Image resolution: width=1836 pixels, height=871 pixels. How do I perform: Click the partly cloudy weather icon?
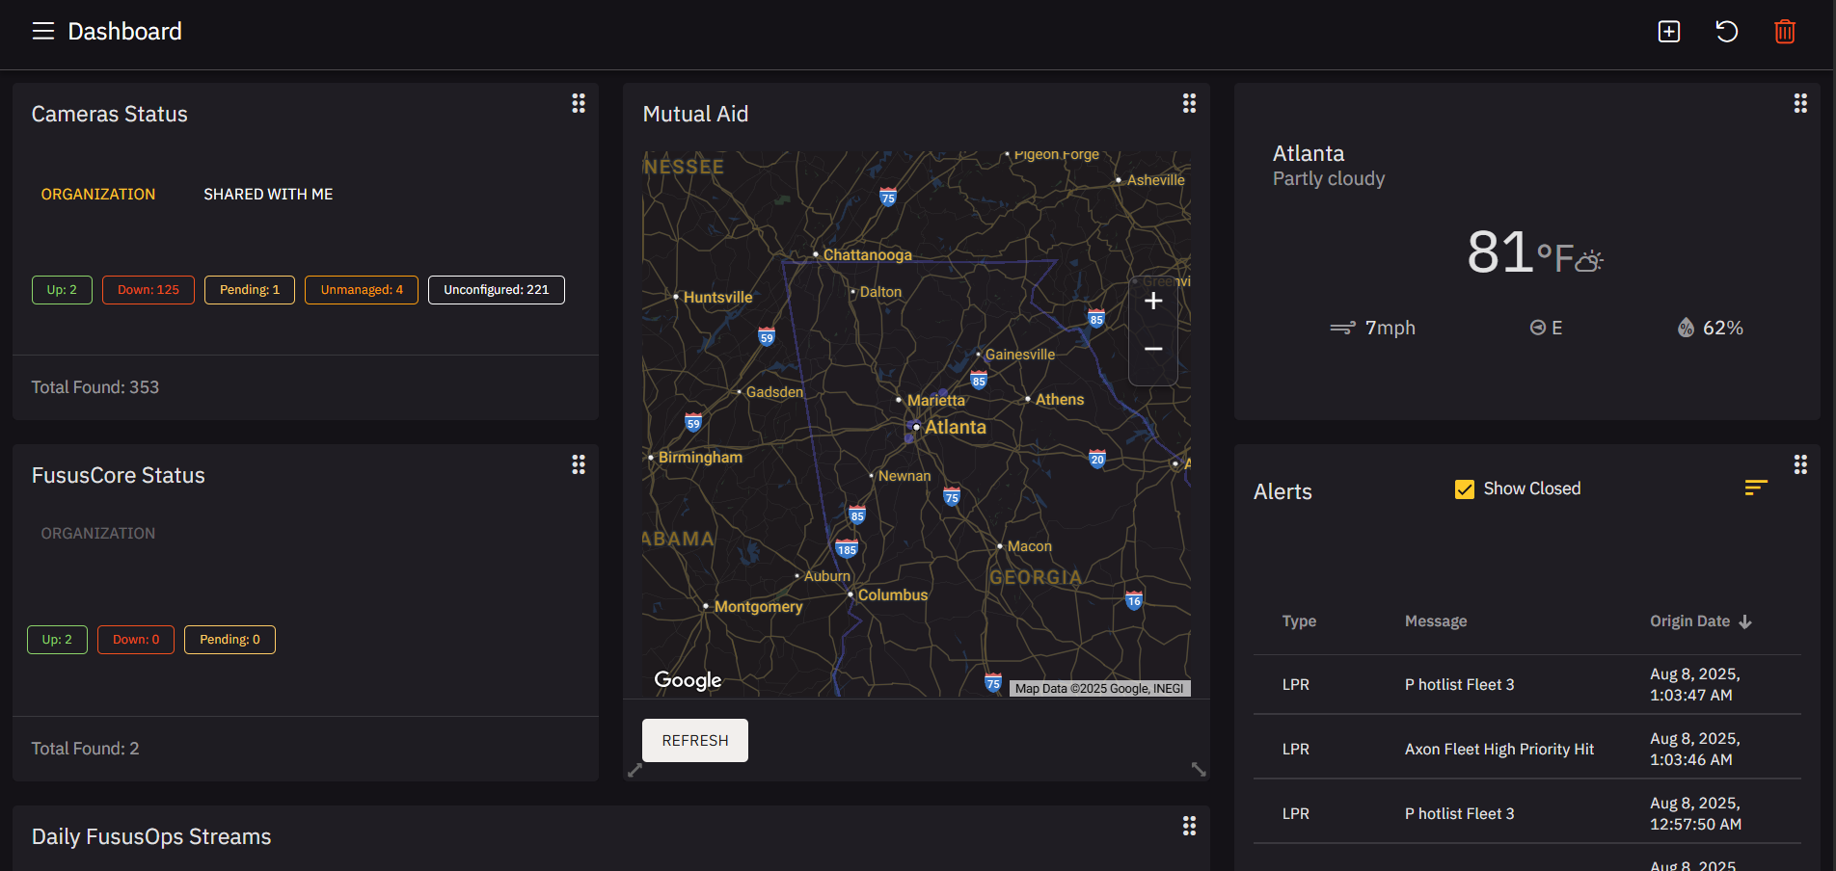(1588, 260)
